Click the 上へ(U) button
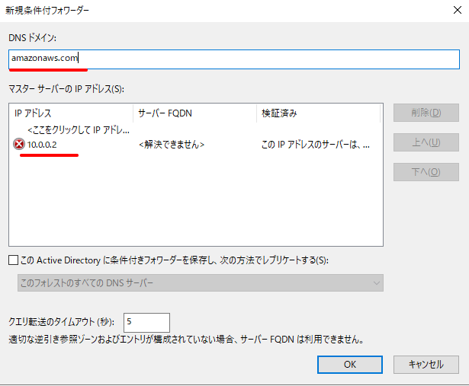 [426, 142]
